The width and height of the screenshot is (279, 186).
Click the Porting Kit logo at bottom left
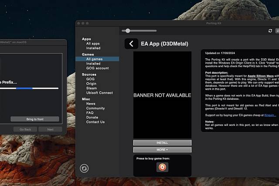click(84, 169)
